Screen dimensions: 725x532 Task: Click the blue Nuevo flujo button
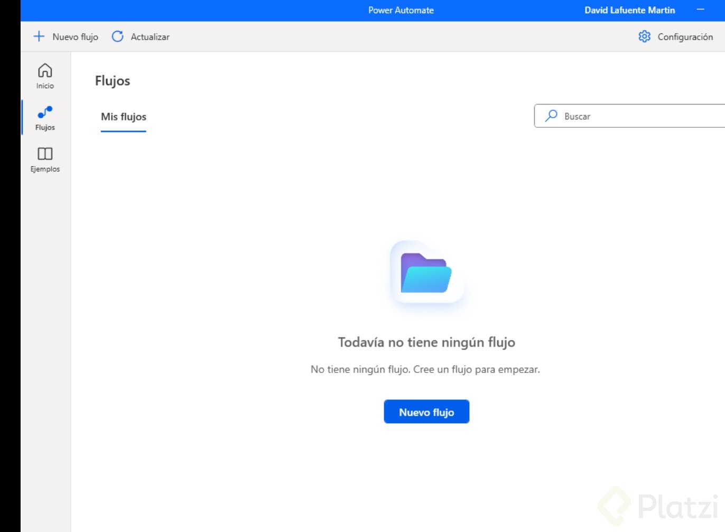426,412
